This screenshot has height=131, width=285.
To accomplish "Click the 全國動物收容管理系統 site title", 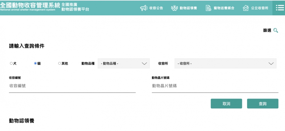I will tap(30, 5).
